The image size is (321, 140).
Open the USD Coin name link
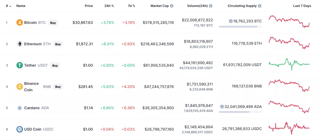(x=33, y=129)
